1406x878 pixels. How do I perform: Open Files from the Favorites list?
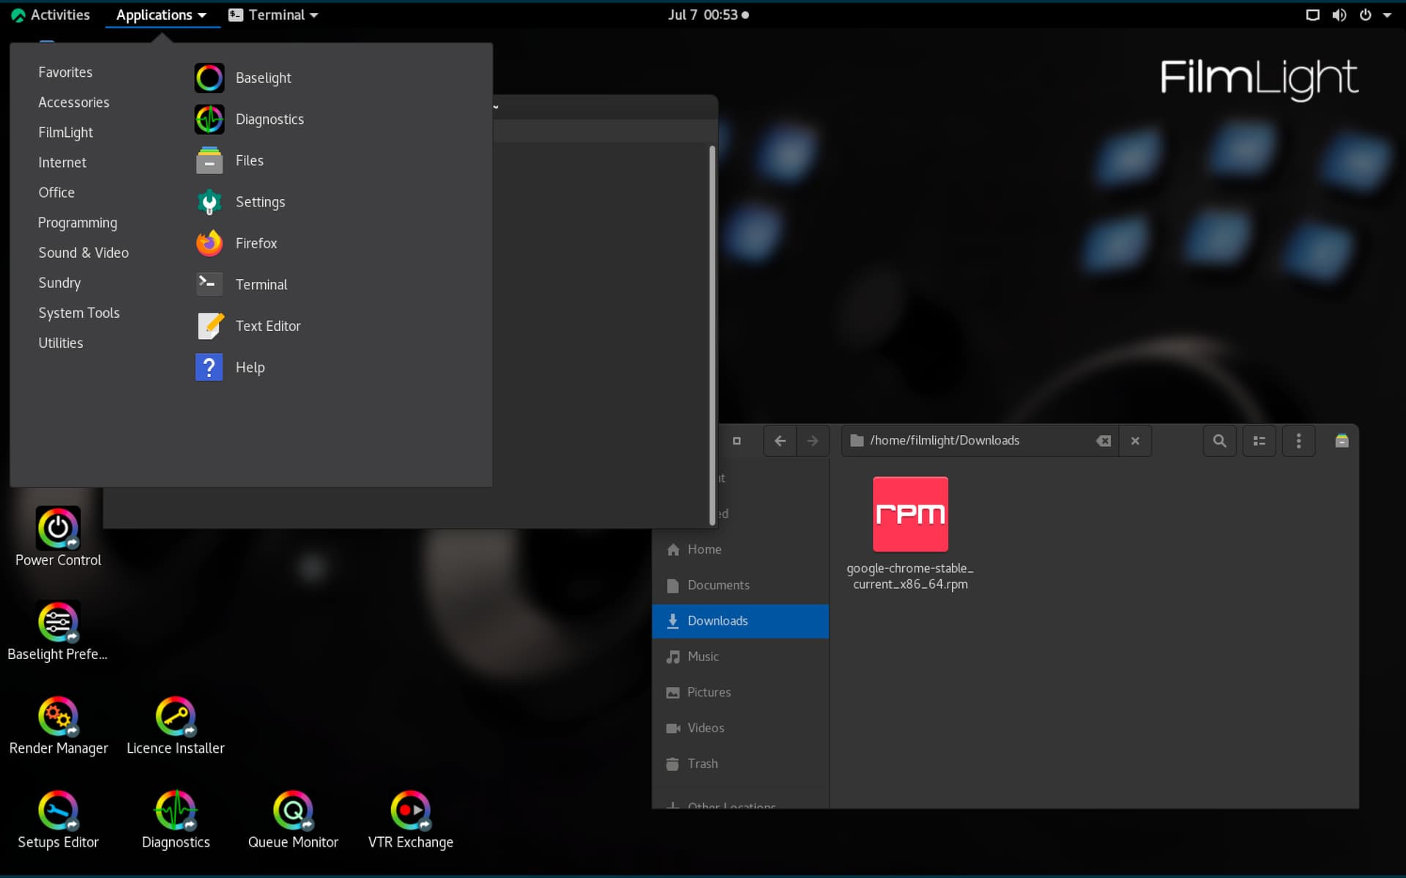point(229,160)
